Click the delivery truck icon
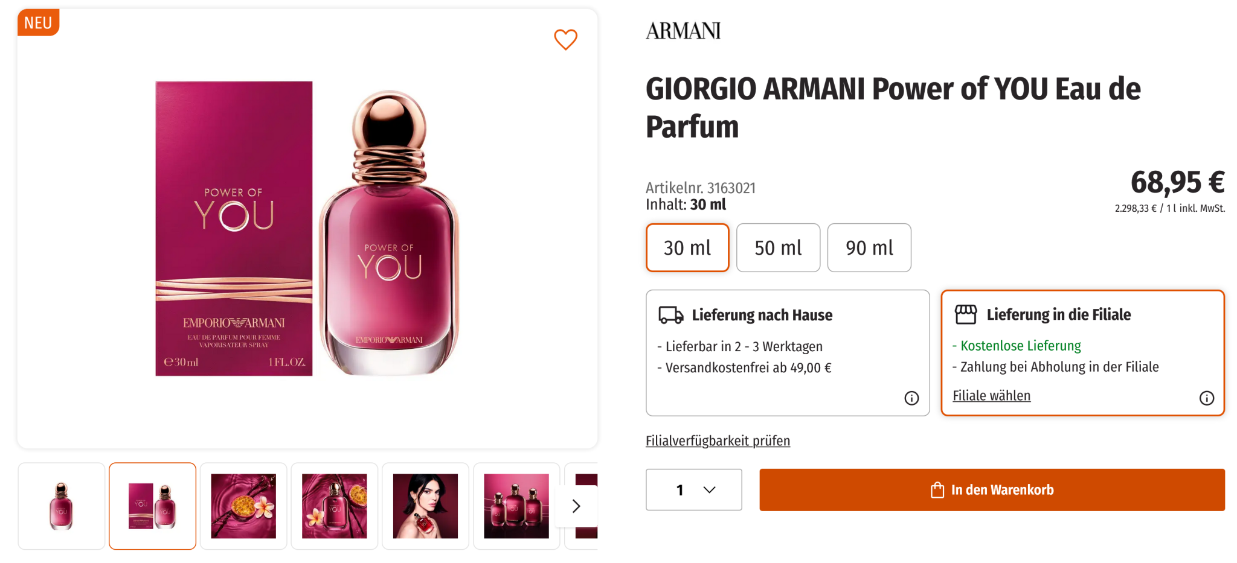This screenshot has height=563, width=1237. (x=670, y=315)
